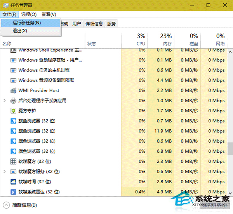Image resolution: width=233 pixels, height=214 pixels.
Task: Select the Windows 任务的主机进程 row
Action: (x=114, y=70)
